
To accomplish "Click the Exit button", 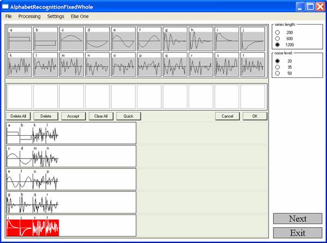I will pyautogui.click(x=298, y=233).
